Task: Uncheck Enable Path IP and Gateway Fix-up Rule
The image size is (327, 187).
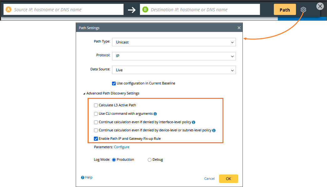Action: click(96, 139)
